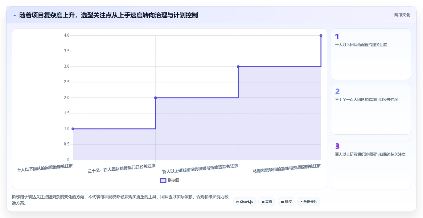Image resolution: width=423 pixels, height=218 pixels.
Task: Click the y-axis value 3.5
Action: [67, 51]
